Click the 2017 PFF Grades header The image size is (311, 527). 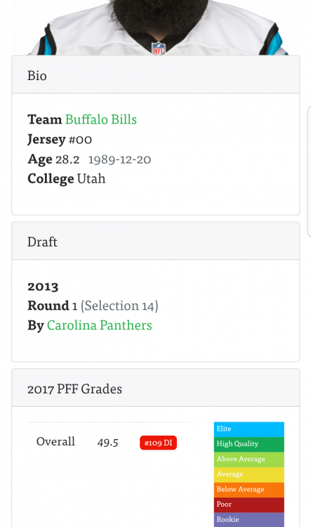pyautogui.click(x=156, y=388)
